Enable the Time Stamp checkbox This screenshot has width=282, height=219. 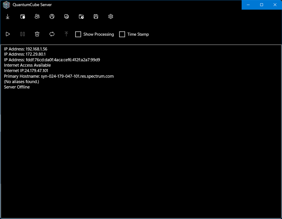122,34
